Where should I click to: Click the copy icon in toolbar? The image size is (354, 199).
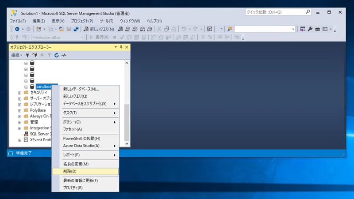click(167, 29)
